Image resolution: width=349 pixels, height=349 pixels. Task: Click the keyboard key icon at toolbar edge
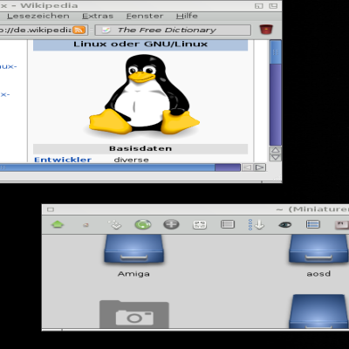pos(341,225)
